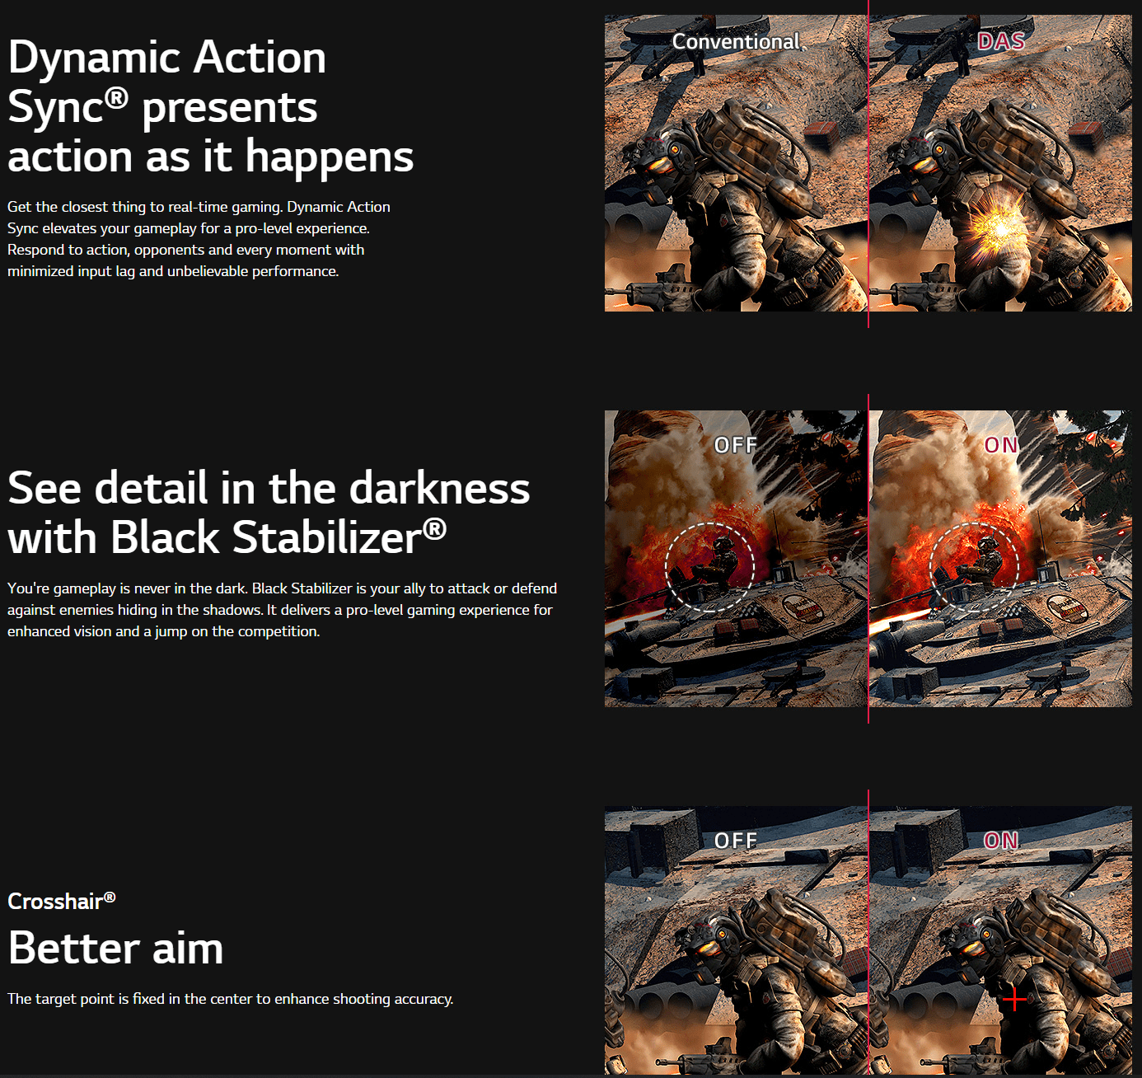
Task: Click the red divider in the DAS comparison image
Action: tap(868, 165)
